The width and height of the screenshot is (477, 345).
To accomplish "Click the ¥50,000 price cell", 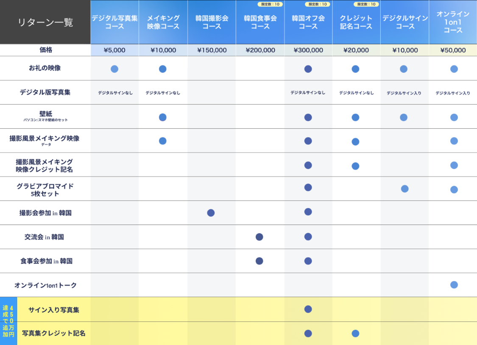I will [x=453, y=50].
